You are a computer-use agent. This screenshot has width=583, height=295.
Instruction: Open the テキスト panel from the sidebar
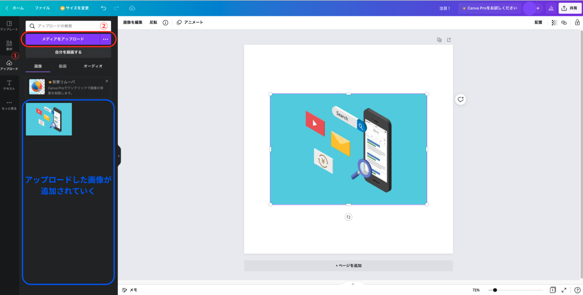tap(8, 85)
